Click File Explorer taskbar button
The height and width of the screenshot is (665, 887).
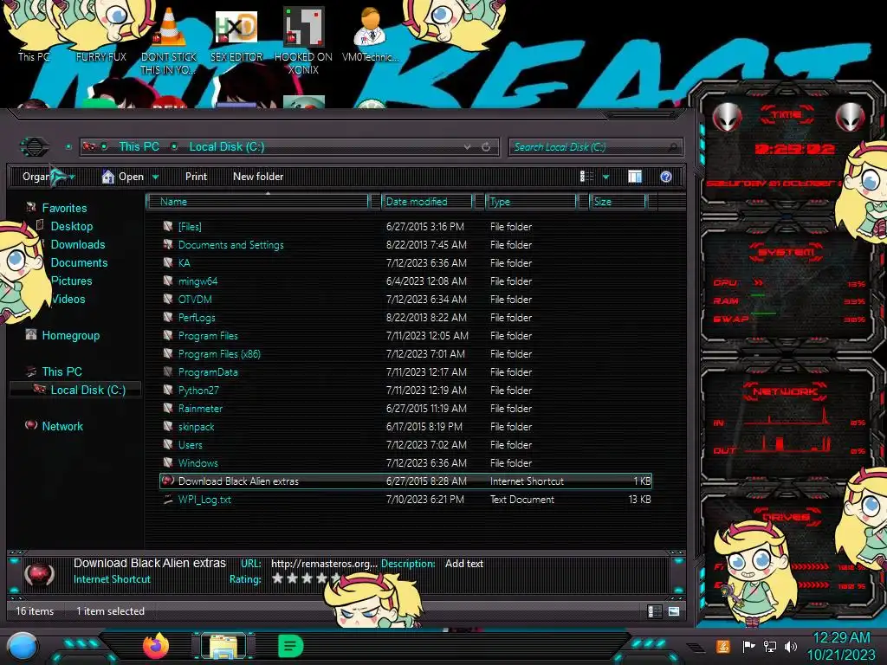click(223, 646)
